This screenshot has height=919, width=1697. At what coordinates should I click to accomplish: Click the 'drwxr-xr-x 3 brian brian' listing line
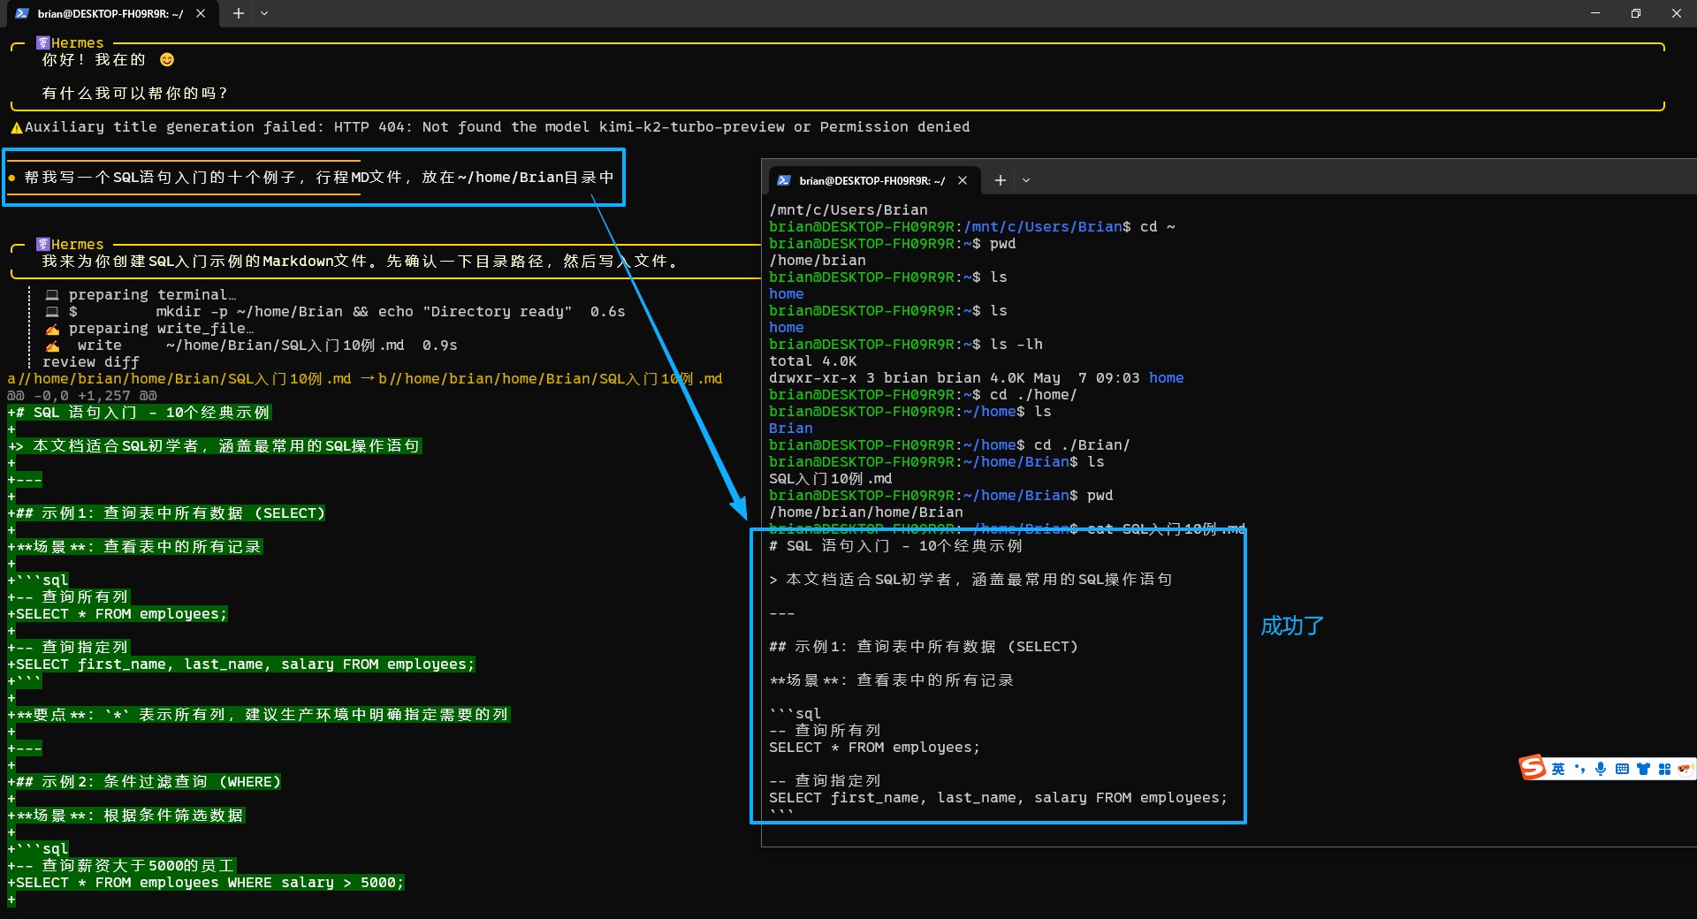977,378
